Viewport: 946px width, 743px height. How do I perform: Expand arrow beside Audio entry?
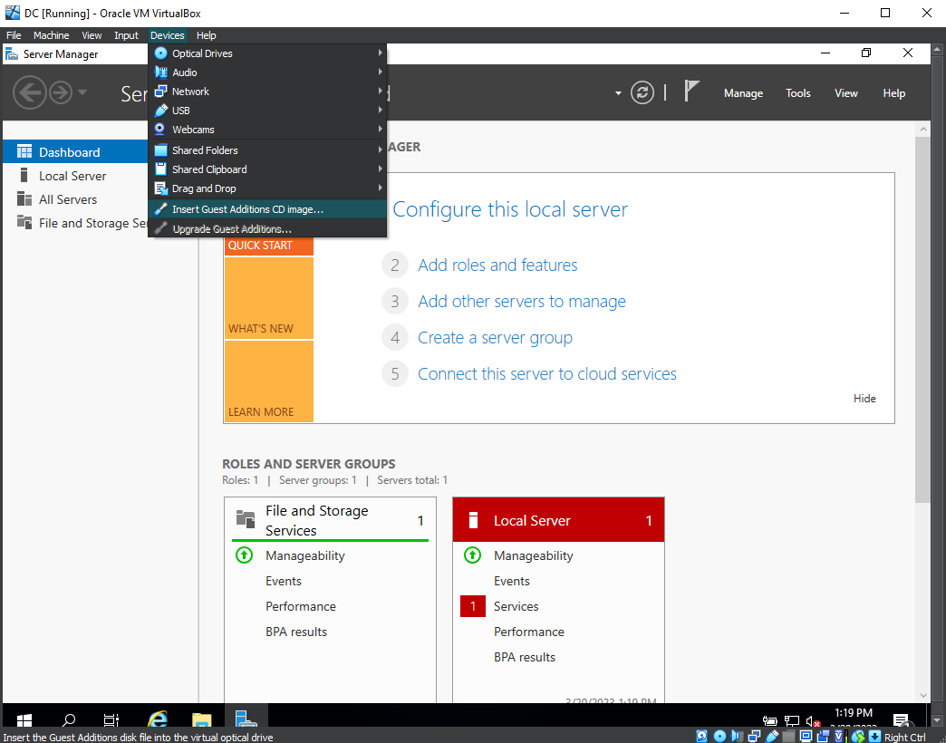[380, 72]
